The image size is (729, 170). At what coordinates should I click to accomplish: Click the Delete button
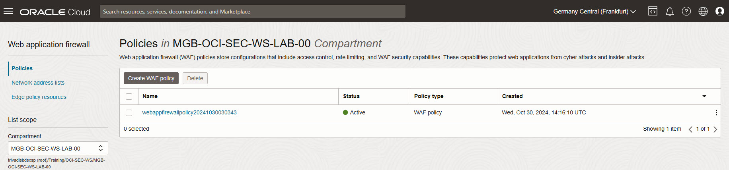tap(195, 78)
